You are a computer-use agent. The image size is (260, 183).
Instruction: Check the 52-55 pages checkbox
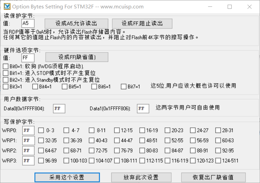point(167,140)
